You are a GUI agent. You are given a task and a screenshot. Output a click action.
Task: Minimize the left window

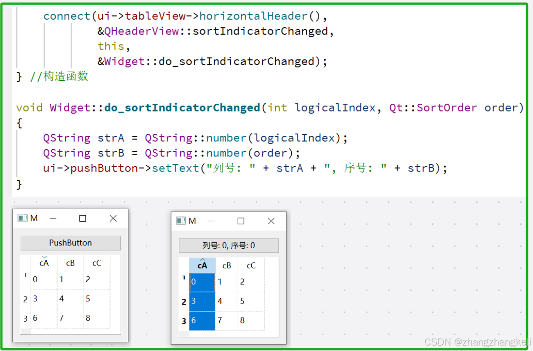click(53, 218)
